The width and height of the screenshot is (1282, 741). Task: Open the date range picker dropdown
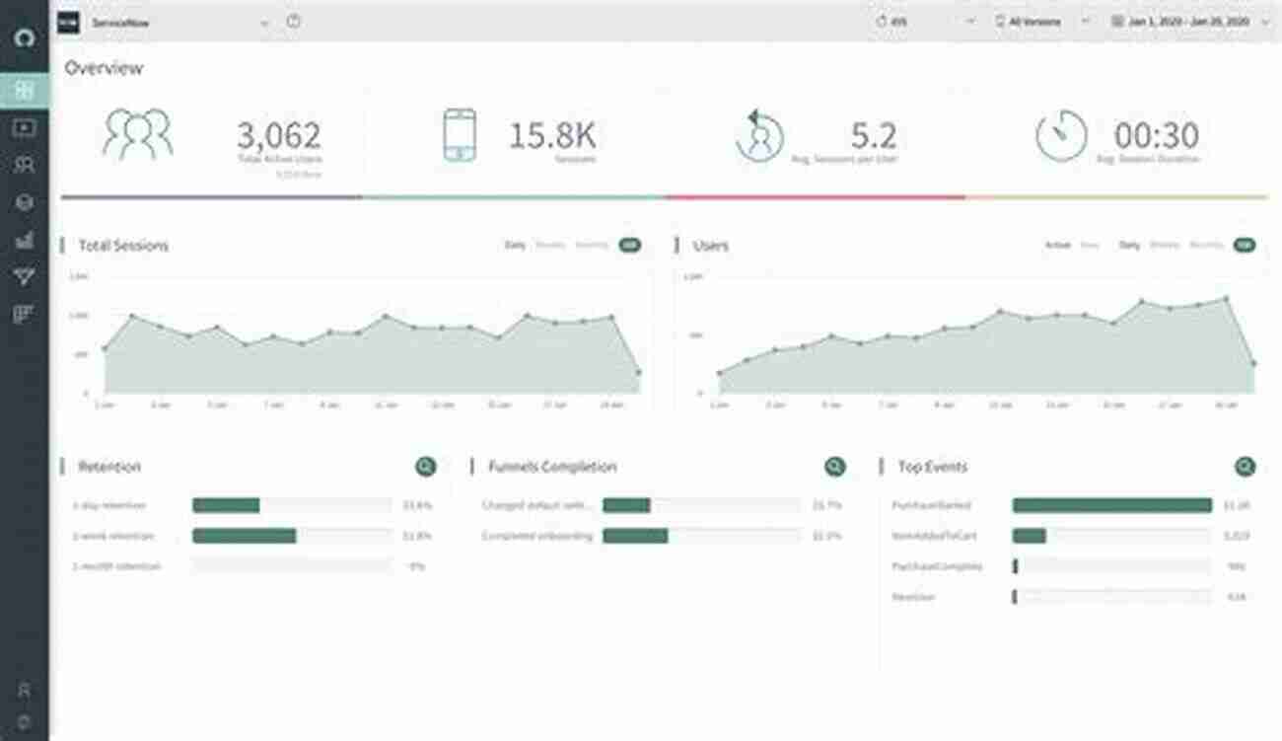pyautogui.click(x=1190, y=21)
